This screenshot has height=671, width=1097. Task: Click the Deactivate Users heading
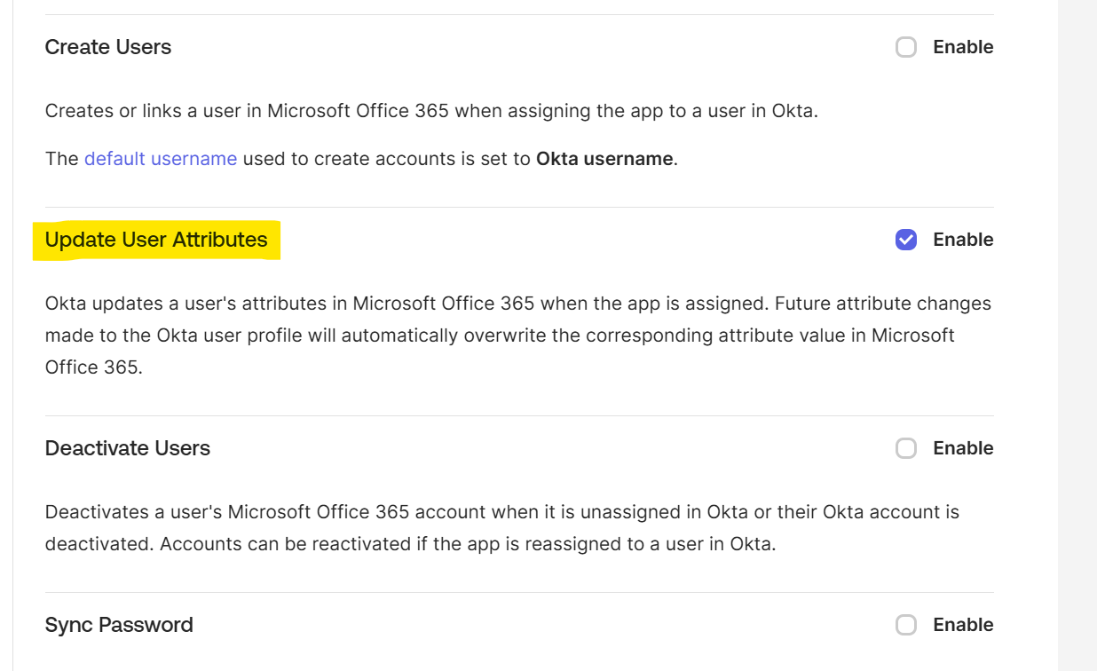[x=128, y=448]
